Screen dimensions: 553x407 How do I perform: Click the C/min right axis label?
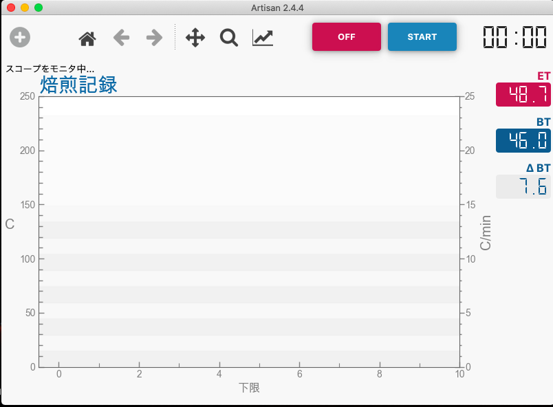(x=486, y=232)
